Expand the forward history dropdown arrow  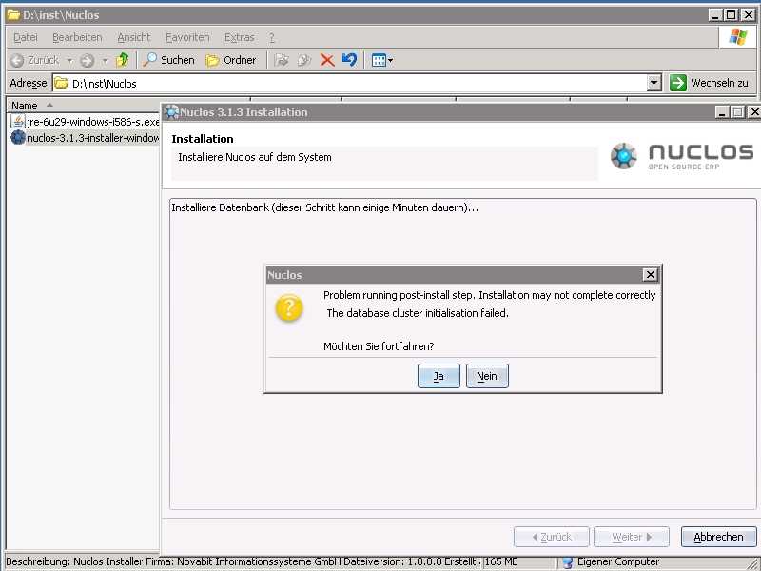tap(105, 61)
